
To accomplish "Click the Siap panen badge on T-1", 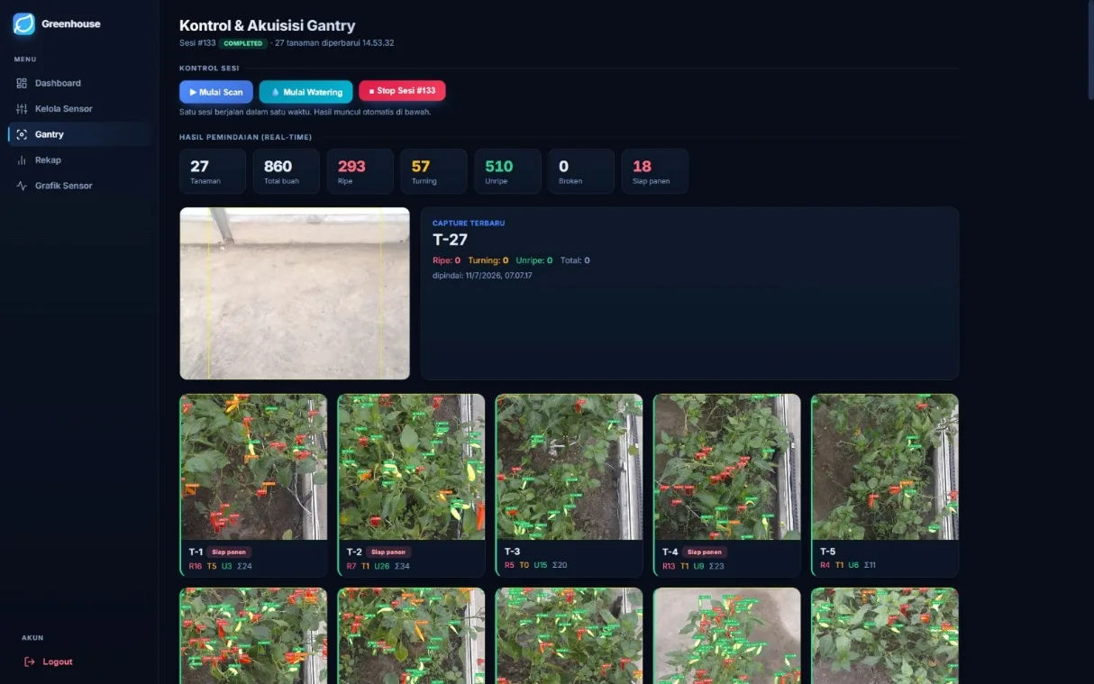I will pyautogui.click(x=230, y=552).
